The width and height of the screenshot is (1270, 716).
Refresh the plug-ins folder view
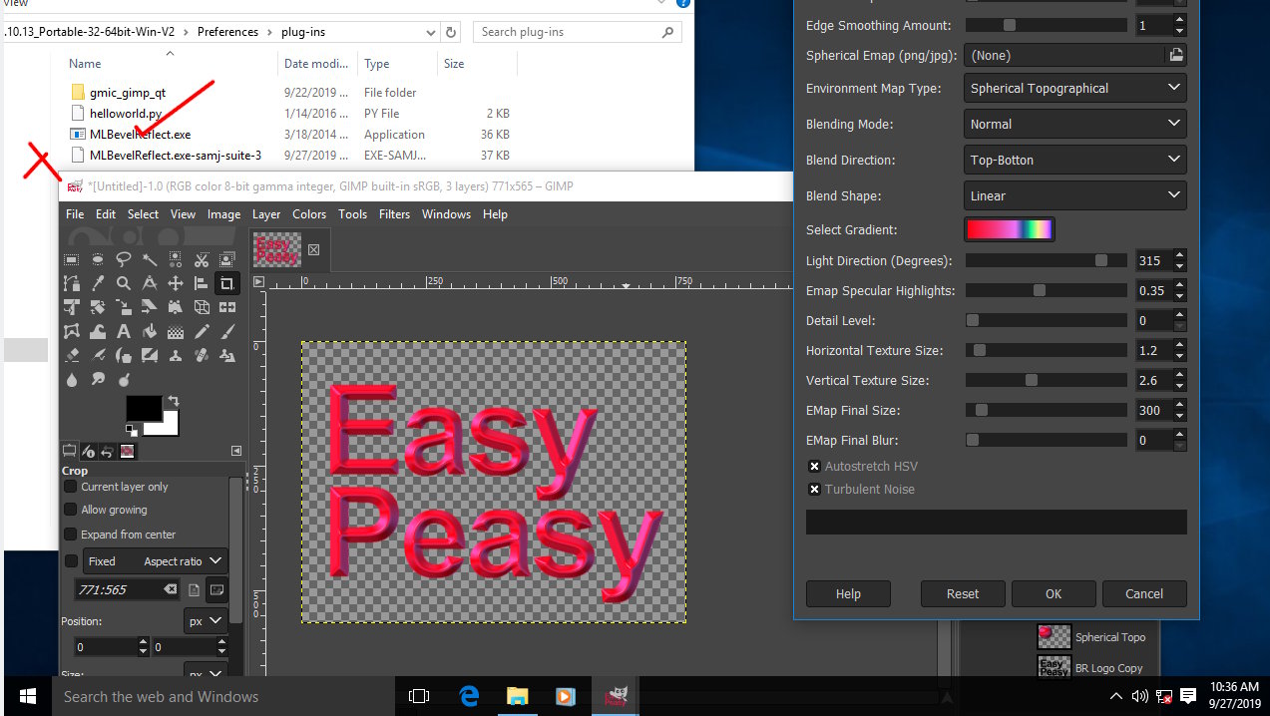pos(451,32)
